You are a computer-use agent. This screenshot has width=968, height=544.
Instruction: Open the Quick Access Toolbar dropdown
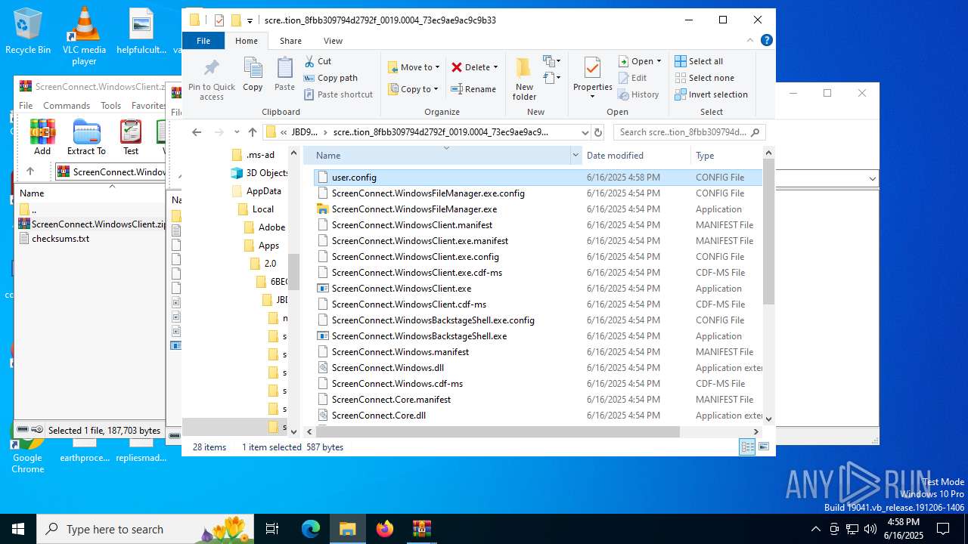(x=250, y=20)
